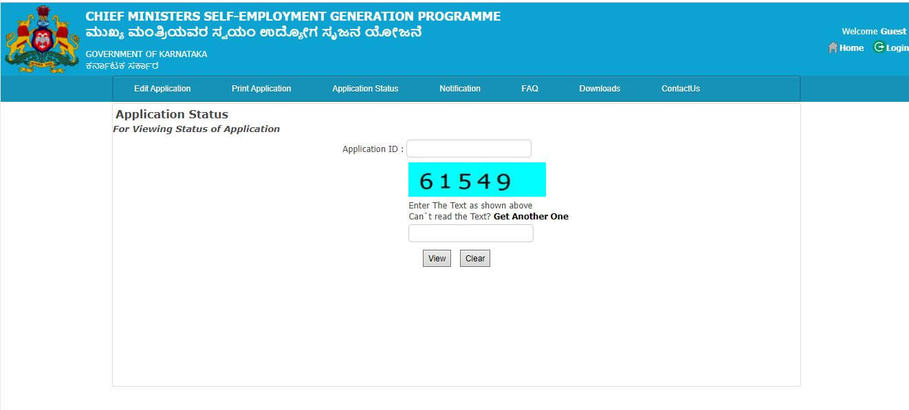This screenshot has width=909, height=410.
Task: Click the Application Status page heading
Action: point(171,114)
